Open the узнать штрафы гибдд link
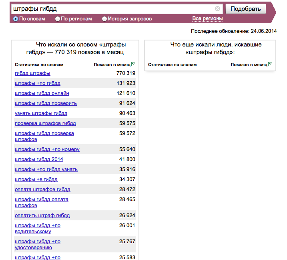Viewport: 287px width, 260px height. [x=41, y=113]
